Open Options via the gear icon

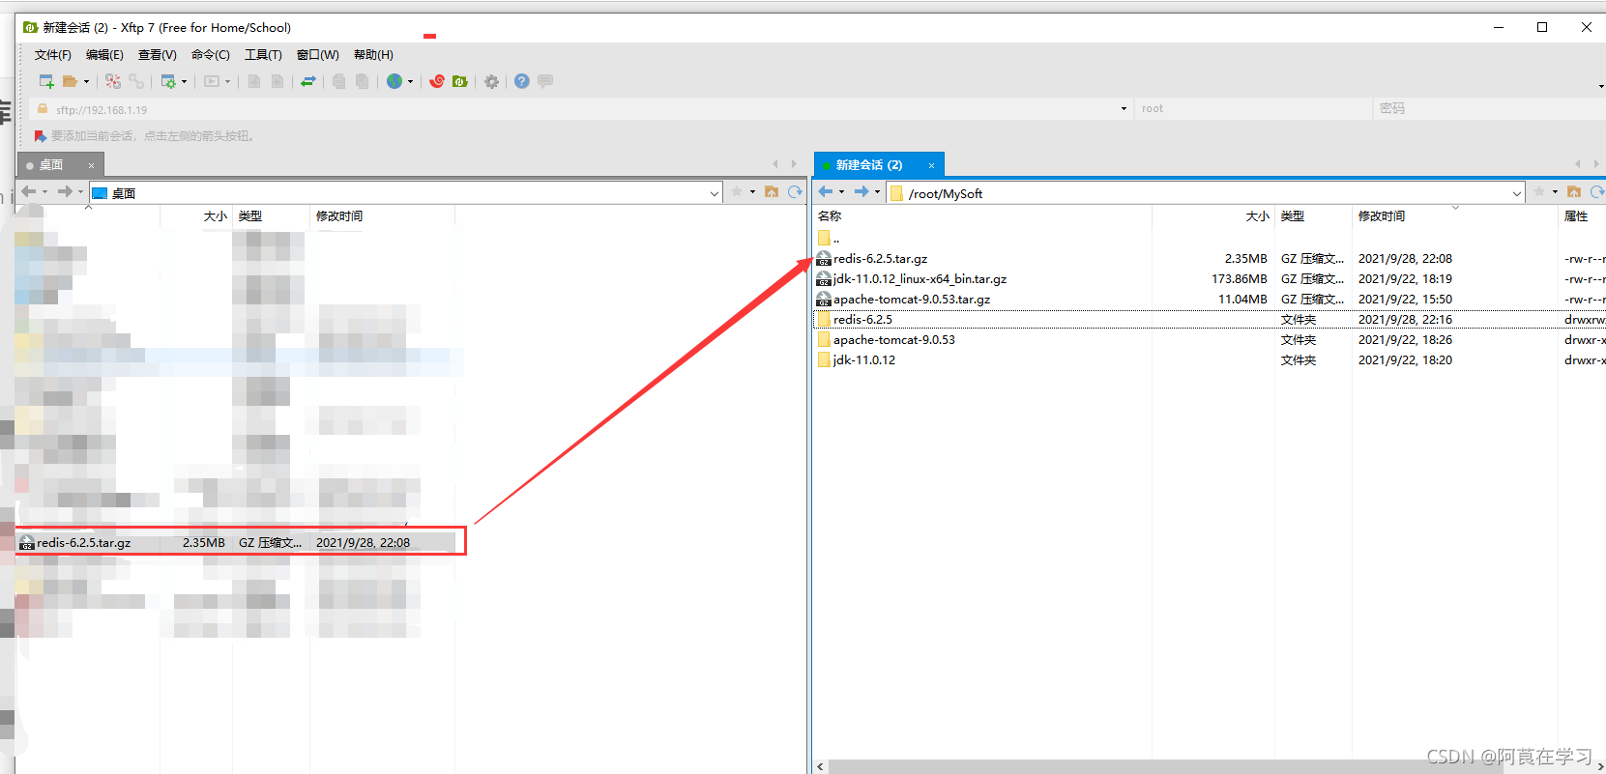pos(491,81)
